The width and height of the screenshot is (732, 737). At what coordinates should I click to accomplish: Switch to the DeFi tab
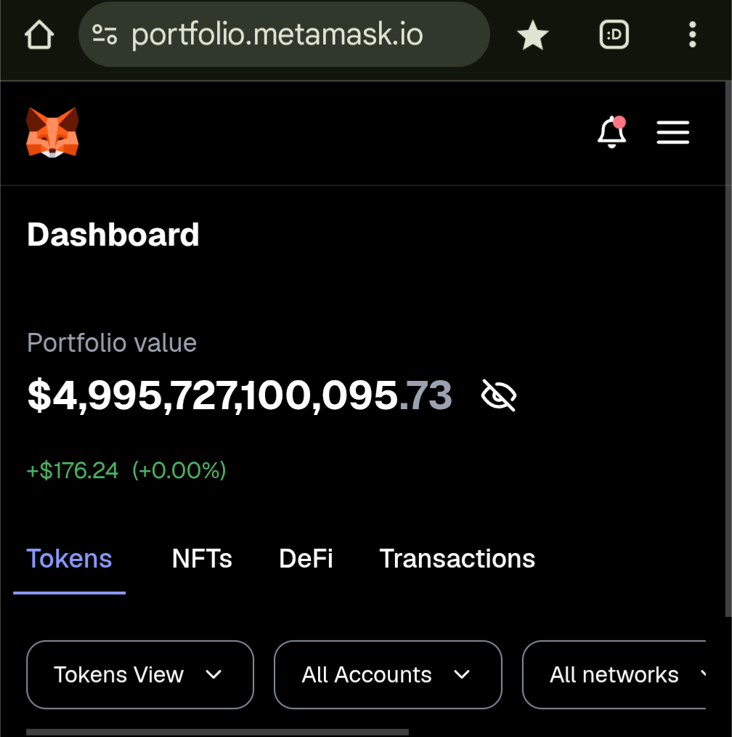[306, 558]
